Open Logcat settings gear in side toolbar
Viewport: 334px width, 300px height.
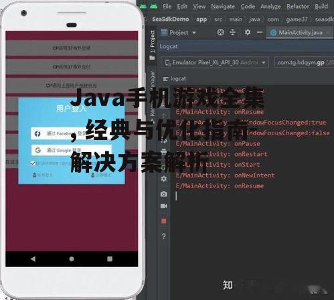click(x=164, y=179)
